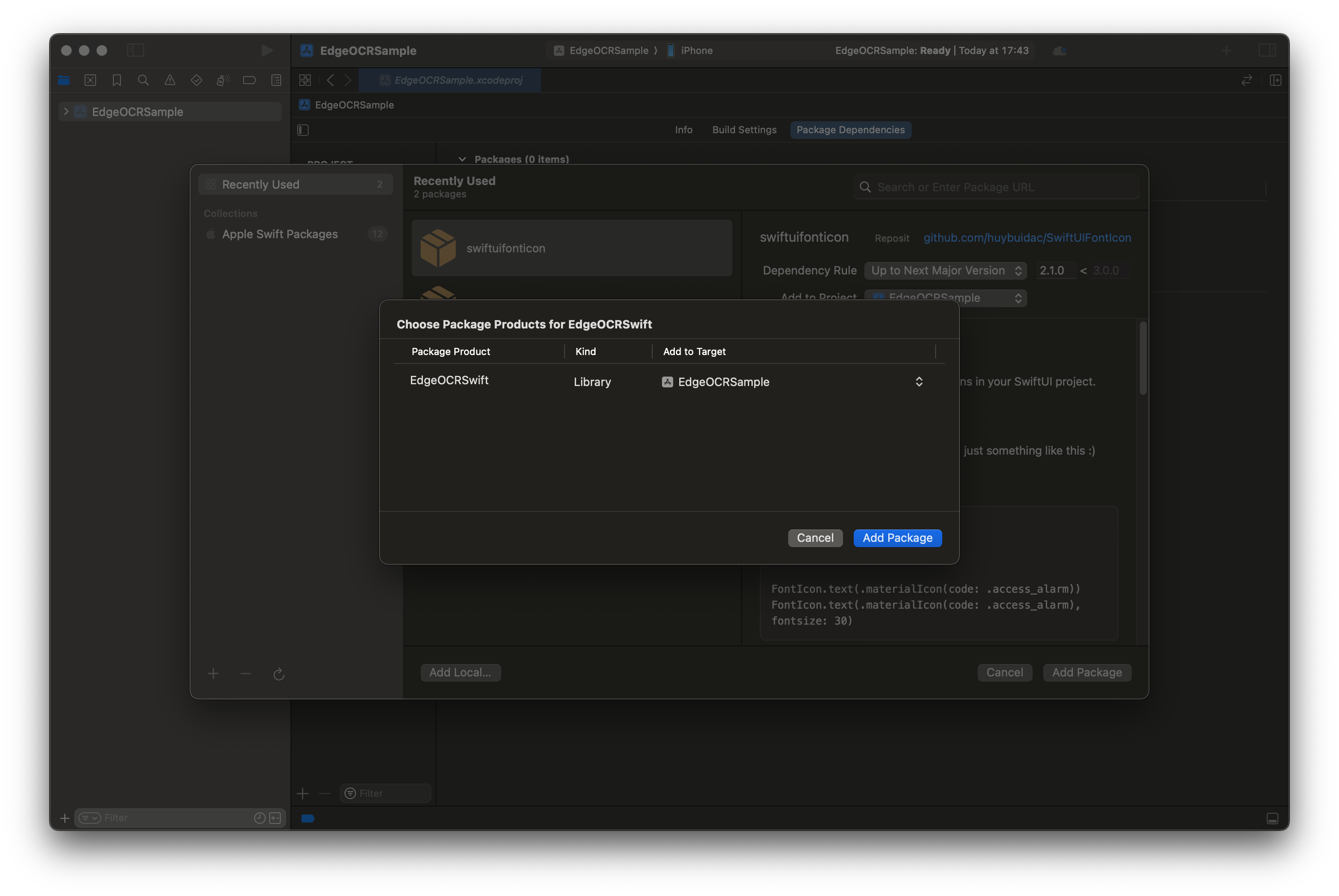This screenshot has width=1339, height=896.
Task: Open the Issue navigator warning icon
Action: point(170,80)
